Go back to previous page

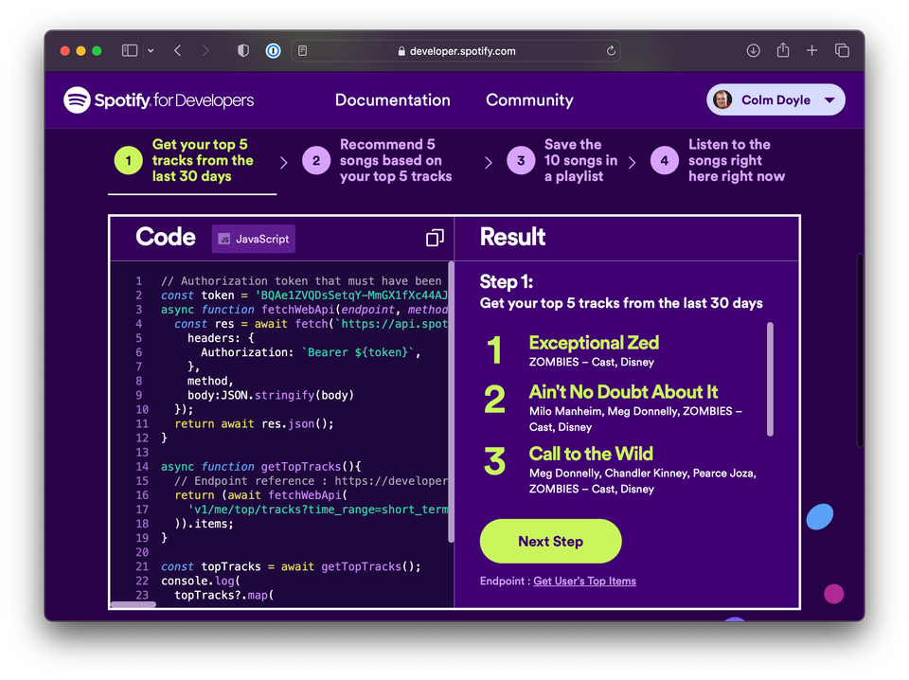point(178,51)
